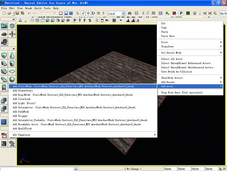
Task: Select the Camera mode icon in left toolbox
Action: point(4,26)
